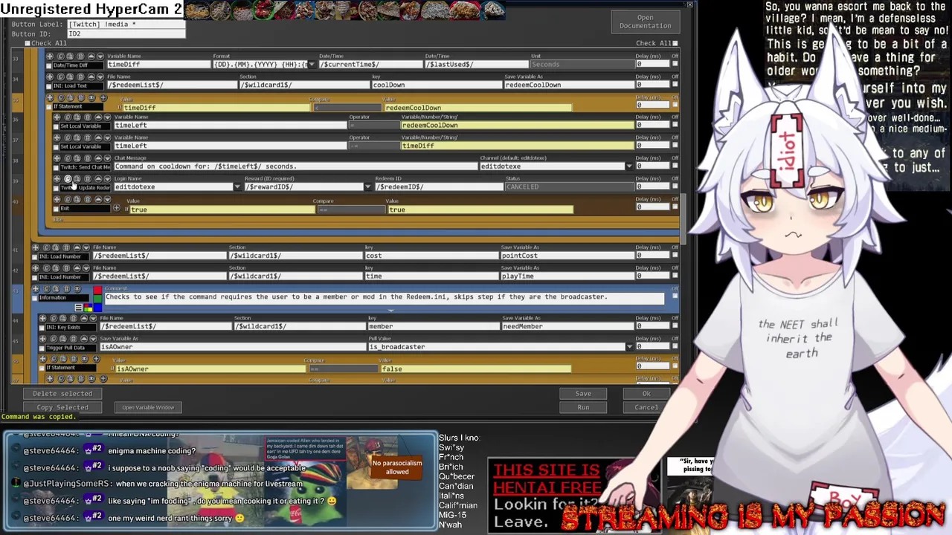Image resolution: width=952 pixels, height=535 pixels.
Task: Click move-down arrow on Trigger Pull Data row
Action: tap(93, 339)
